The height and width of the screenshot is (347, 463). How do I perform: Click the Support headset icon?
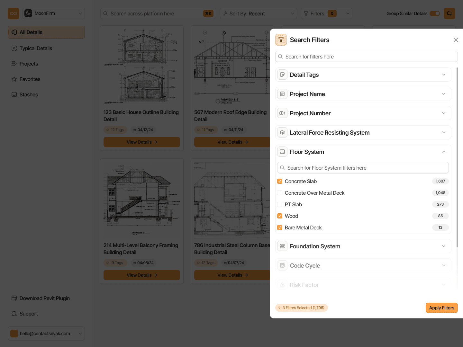pos(14,314)
